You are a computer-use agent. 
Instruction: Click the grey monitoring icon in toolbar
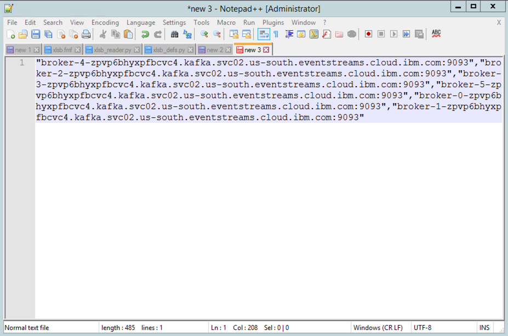(352, 34)
